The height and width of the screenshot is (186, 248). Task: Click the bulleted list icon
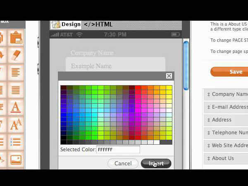pos(16,142)
